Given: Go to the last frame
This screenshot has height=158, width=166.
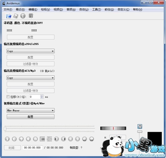Looking at the screenshot, I should pos(77,139).
